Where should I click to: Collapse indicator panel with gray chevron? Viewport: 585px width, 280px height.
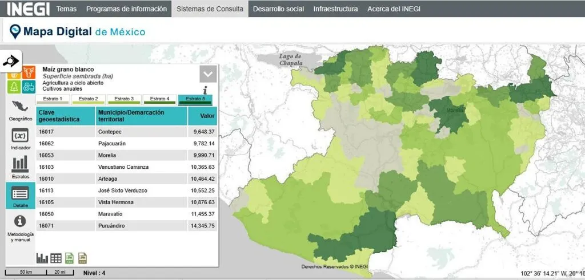point(208,74)
